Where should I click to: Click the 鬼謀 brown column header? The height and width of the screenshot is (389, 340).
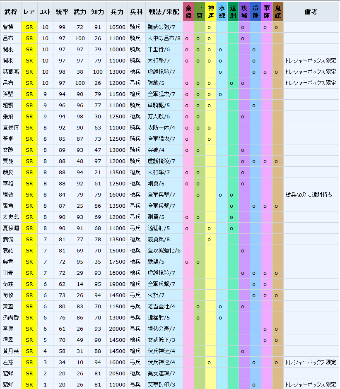[x=278, y=12]
